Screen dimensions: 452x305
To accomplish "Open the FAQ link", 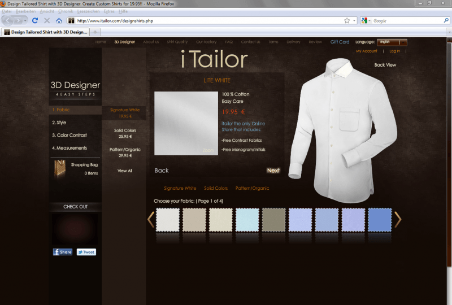I will click(229, 42).
